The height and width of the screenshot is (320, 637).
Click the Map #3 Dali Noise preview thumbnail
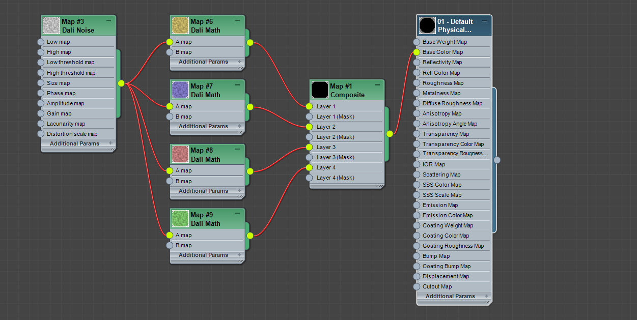[x=51, y=25]
